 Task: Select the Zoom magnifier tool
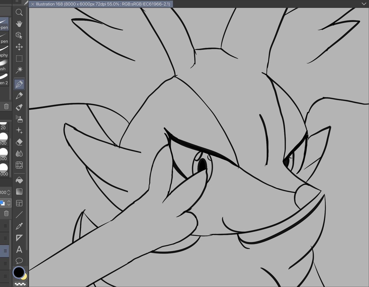[x=19, y=13]
